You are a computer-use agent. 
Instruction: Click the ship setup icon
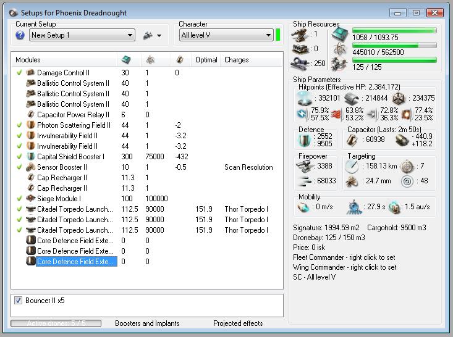tap(148, 35)
